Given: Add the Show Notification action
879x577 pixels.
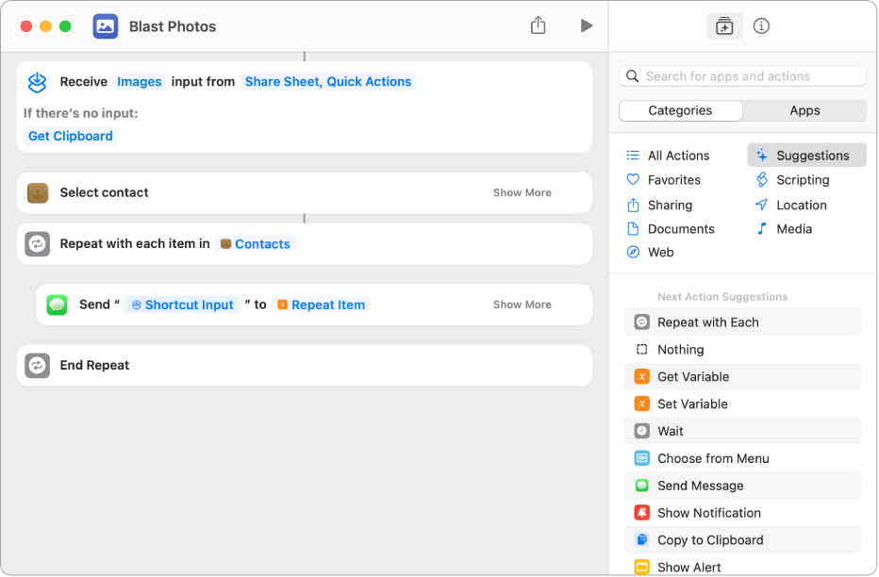Looking at the screenshot, I should click(x=708, y=513).
